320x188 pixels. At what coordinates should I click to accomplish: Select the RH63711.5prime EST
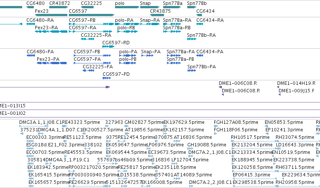coord(298,171)
